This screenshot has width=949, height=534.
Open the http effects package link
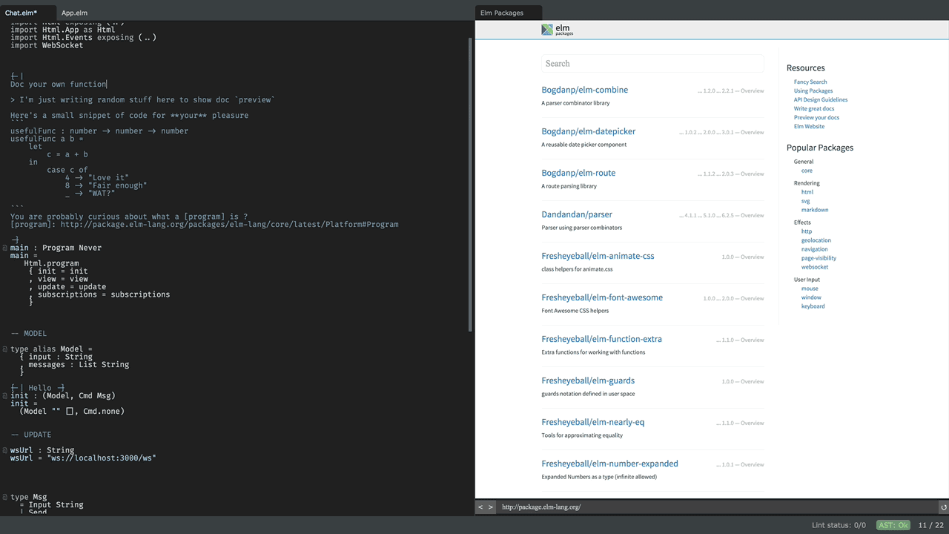coord(807,231)
